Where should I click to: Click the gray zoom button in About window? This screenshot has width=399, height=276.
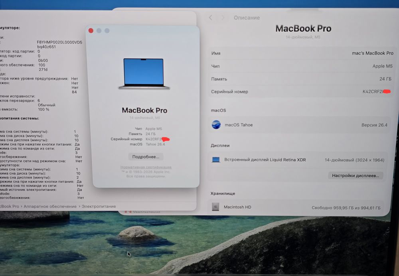[x=107, y=31]
